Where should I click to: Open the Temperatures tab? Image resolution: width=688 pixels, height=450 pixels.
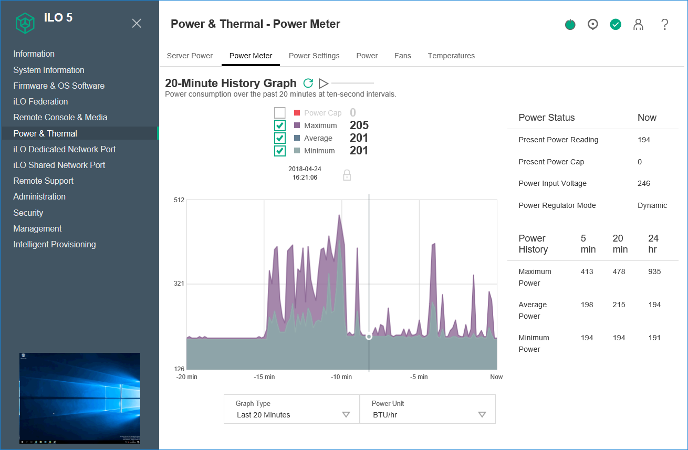click(x=451, y=56)
